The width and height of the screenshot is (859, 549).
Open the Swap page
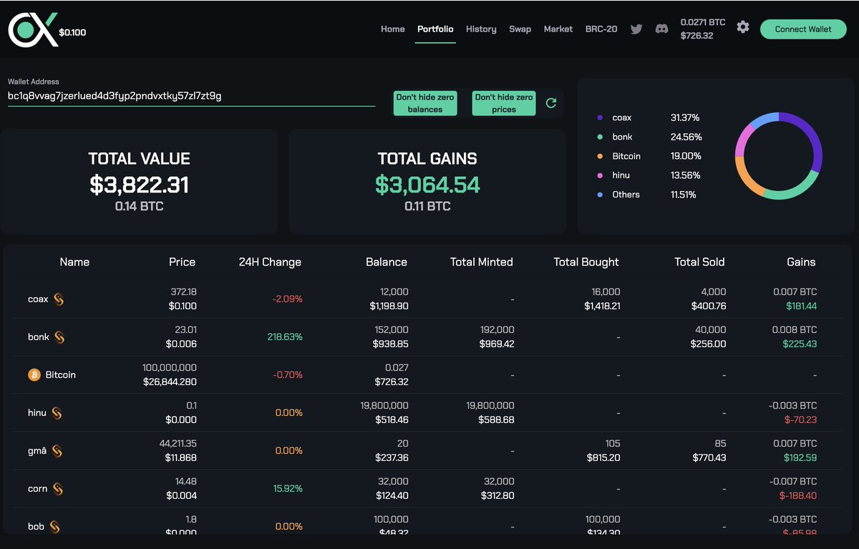(x=520, y=29)
